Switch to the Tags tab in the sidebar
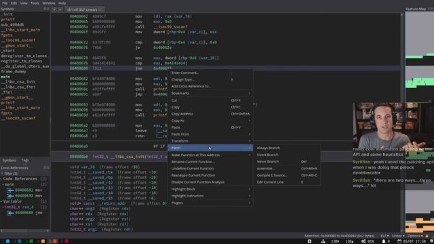This screenshot has width=434, height=244. click(x=25, y=161)
